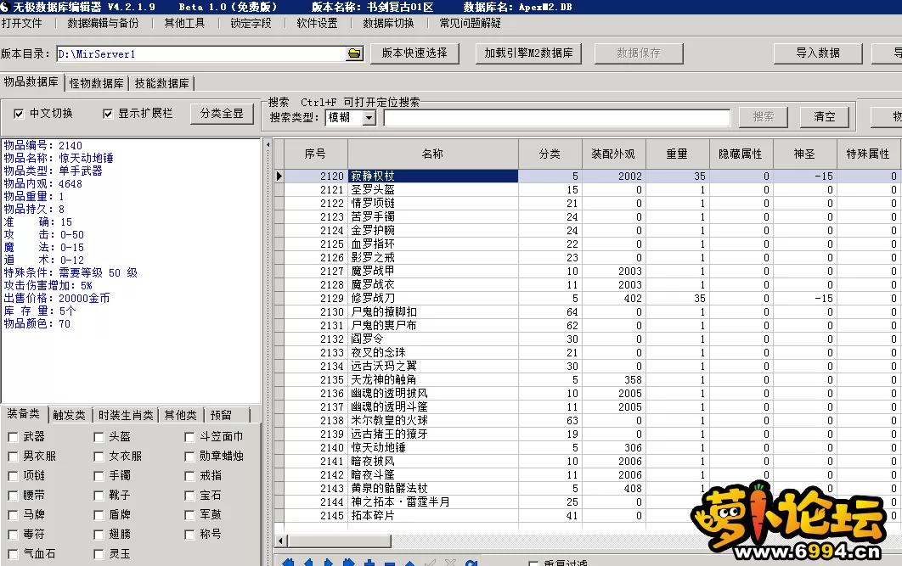Click the yin-yang app icon in title bar
This screenshot has height=566, width=902.
point(5,7)
